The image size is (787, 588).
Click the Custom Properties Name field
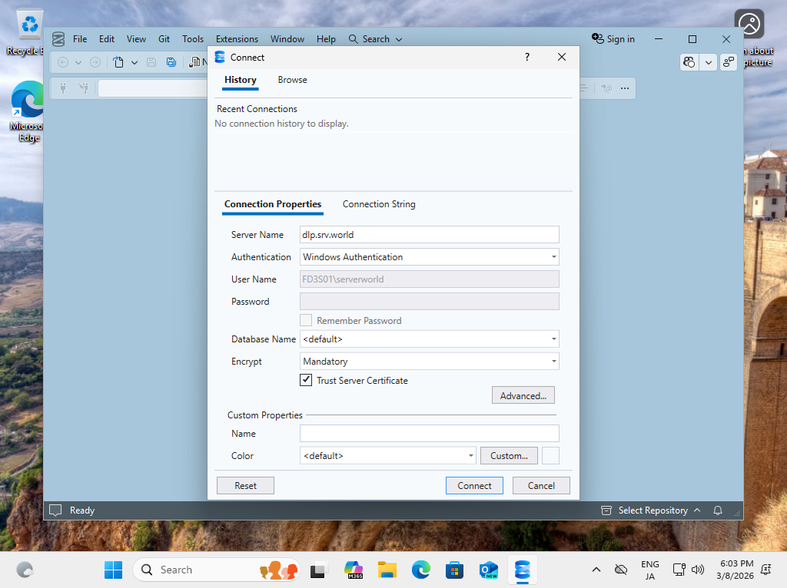tap(429, 433)
